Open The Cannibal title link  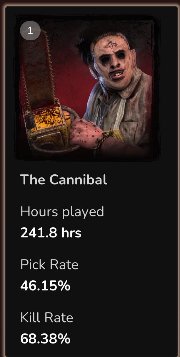click(x=64, y=179)
